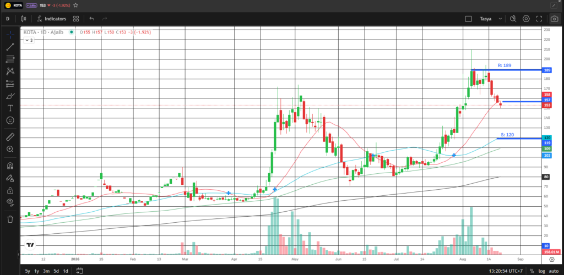Screen dimensions: 564x275
Task: Redo the last chart action
Action: [105, 19]
